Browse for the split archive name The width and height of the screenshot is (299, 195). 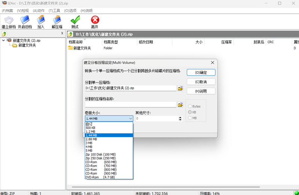(x=180, y=105)
